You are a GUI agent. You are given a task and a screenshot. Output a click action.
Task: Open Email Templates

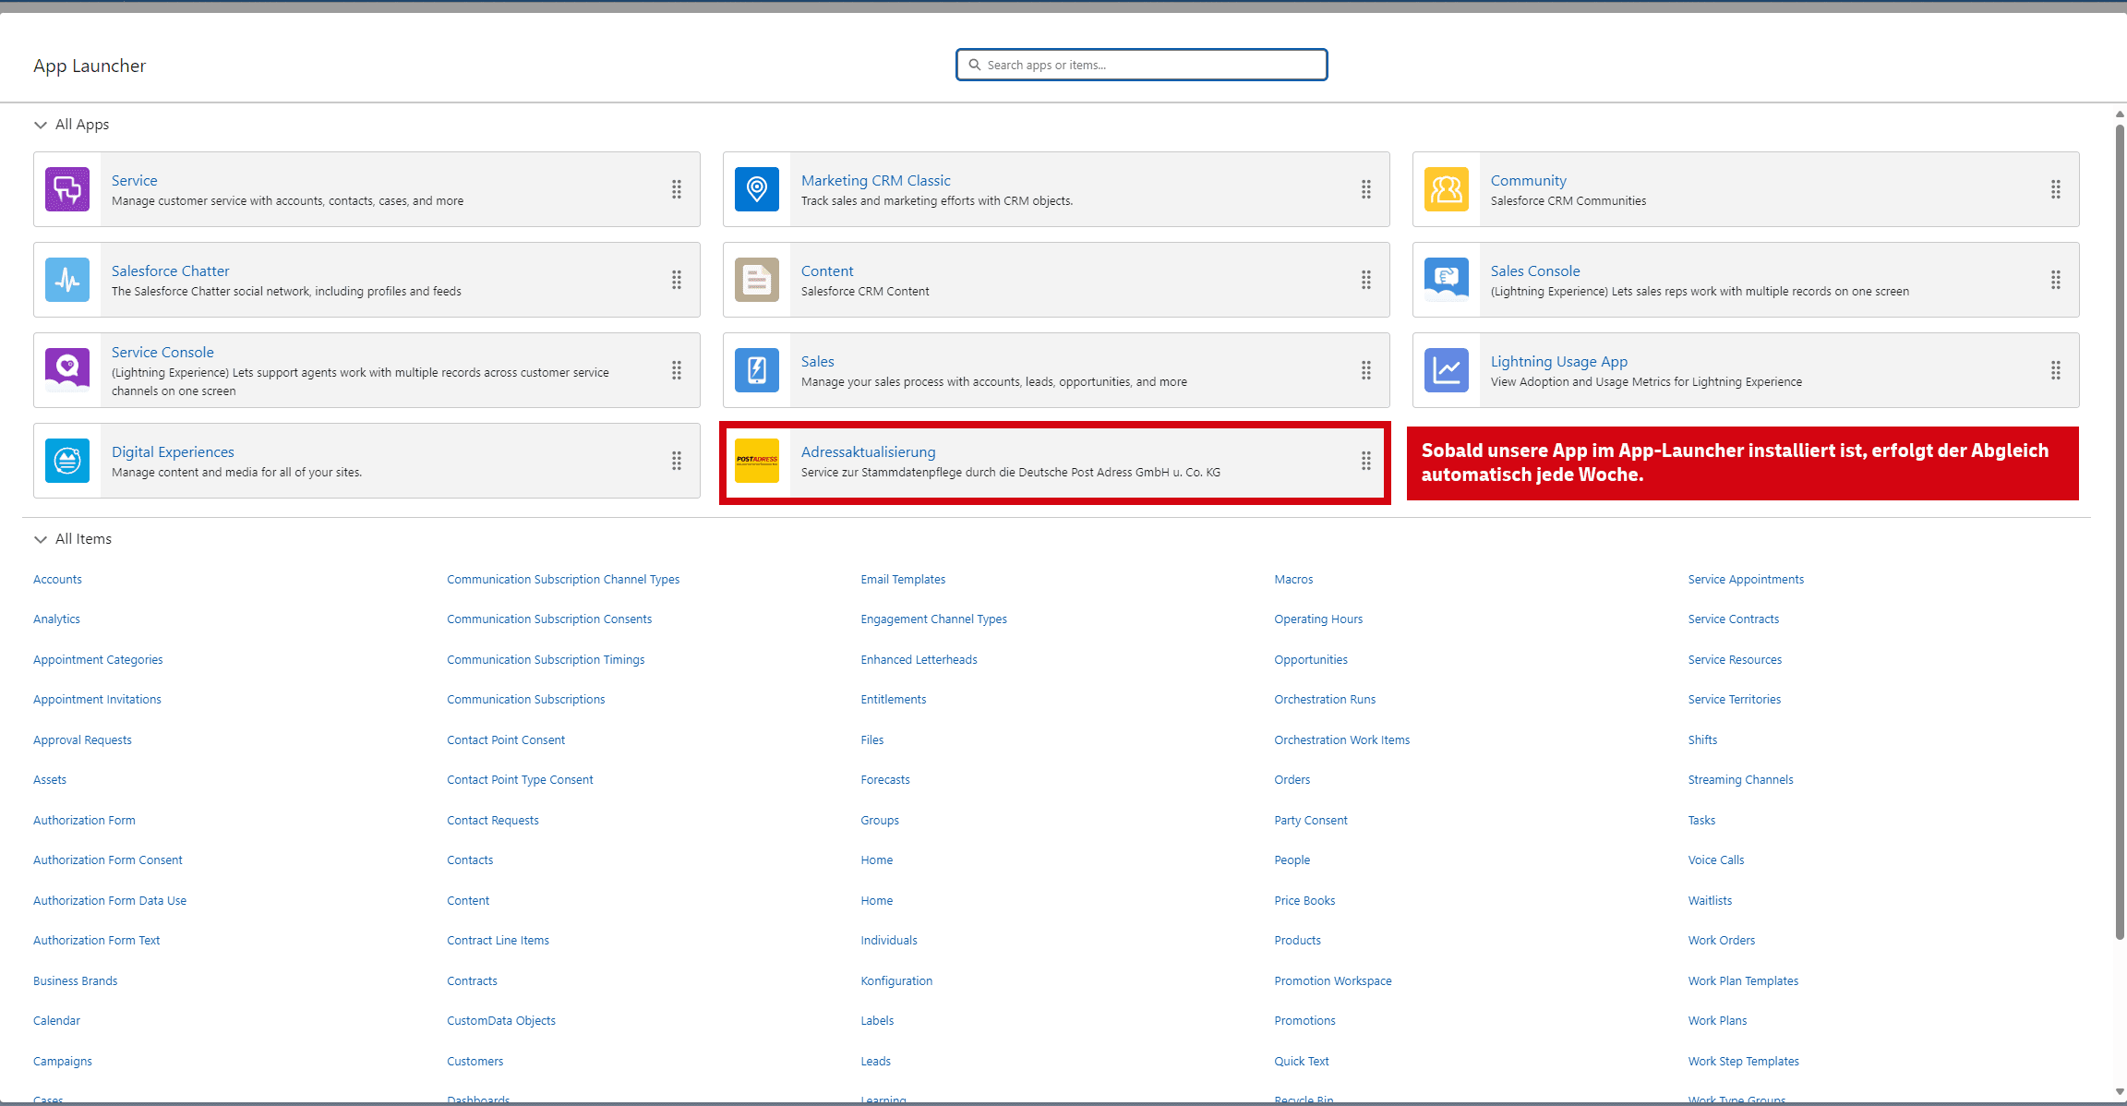coord(903,579)
